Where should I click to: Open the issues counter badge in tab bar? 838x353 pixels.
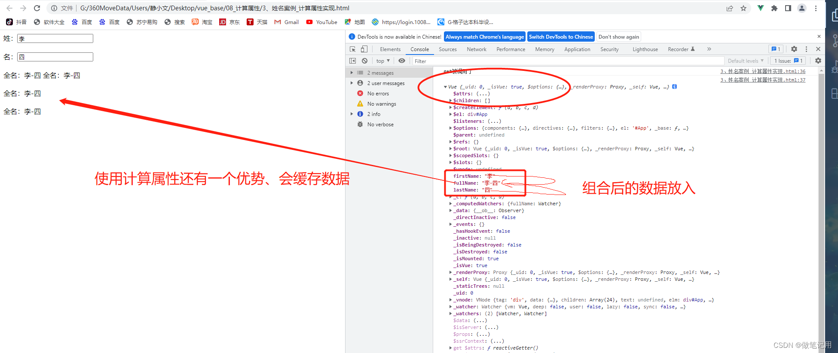[776, 49]
